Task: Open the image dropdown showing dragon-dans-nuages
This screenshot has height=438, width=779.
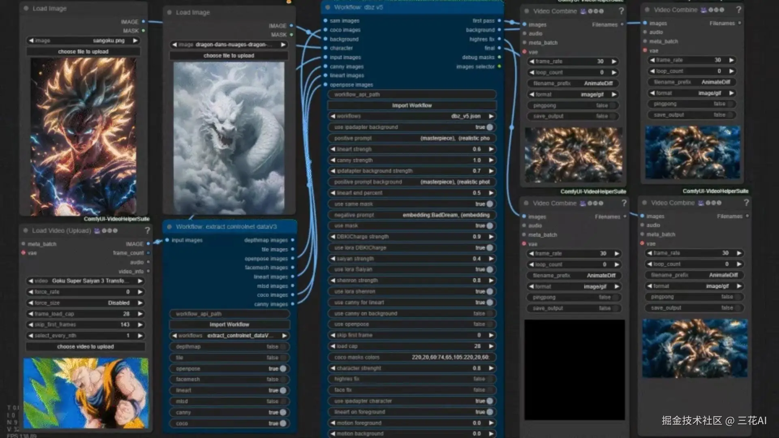Action: pos(229,45)
